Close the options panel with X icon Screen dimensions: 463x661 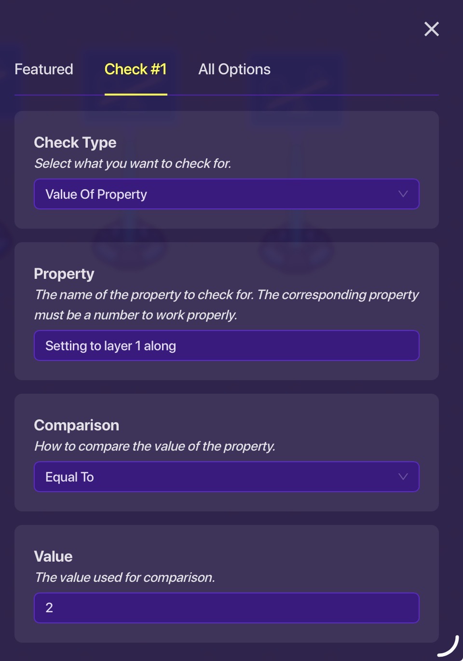(432, 29)
